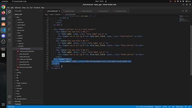The width and height of the screenshot is (192, 108).
Task: Collapse the people folder
Action: tap(21, 46)
